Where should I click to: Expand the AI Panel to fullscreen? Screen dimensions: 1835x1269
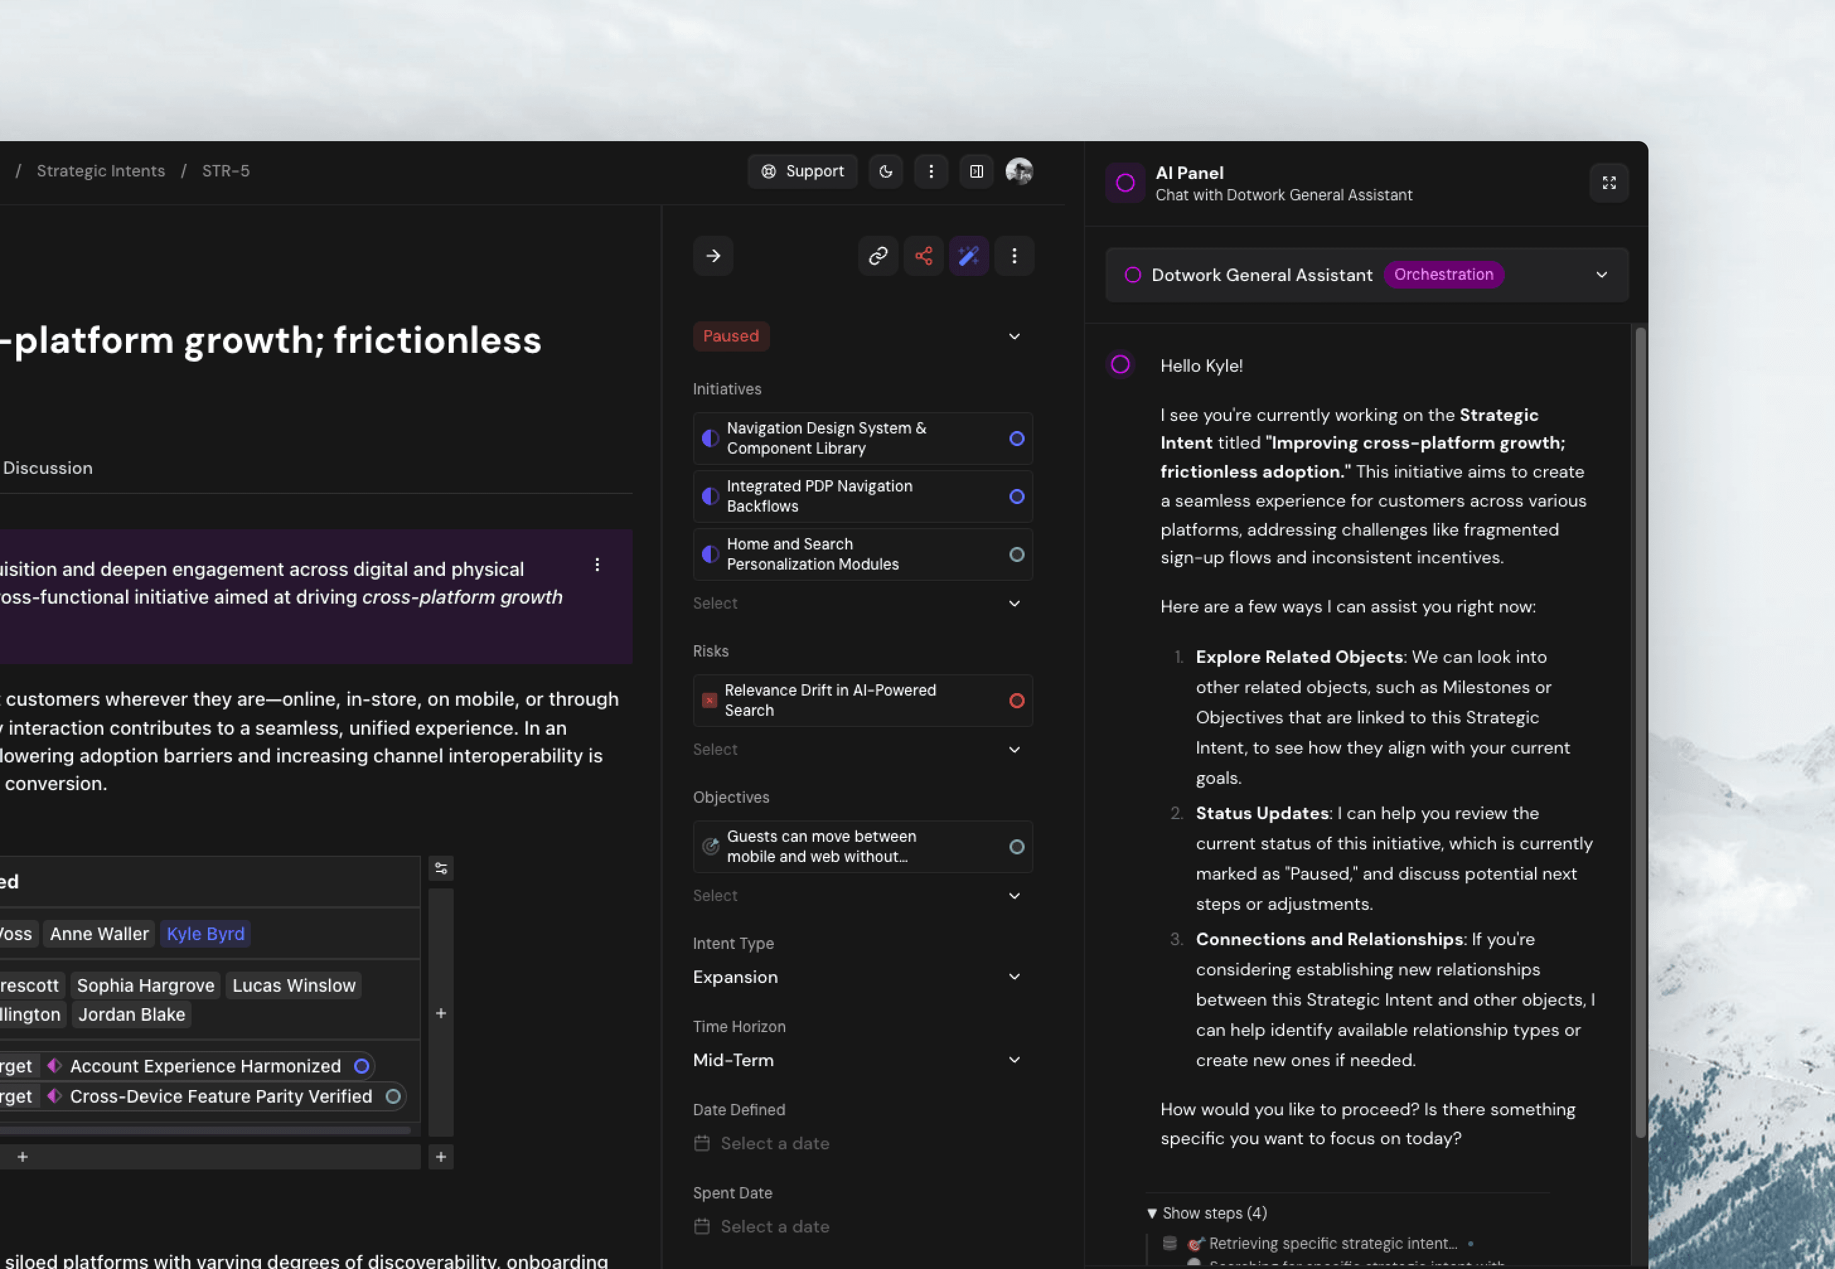1608,184
